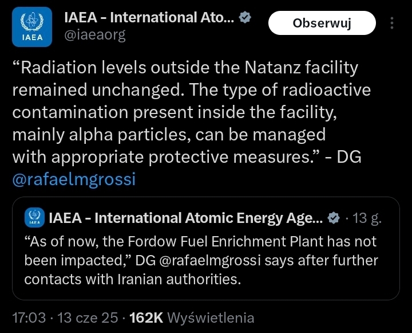The height and width of the screenshot is (333, 412).
Task: Click the verified badge in the quoted post
Action: pyautogui.click(x=333, y=218)
